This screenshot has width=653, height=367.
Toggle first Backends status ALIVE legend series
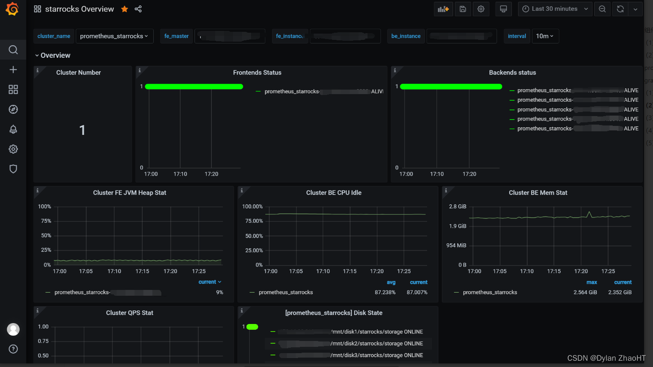578,91
